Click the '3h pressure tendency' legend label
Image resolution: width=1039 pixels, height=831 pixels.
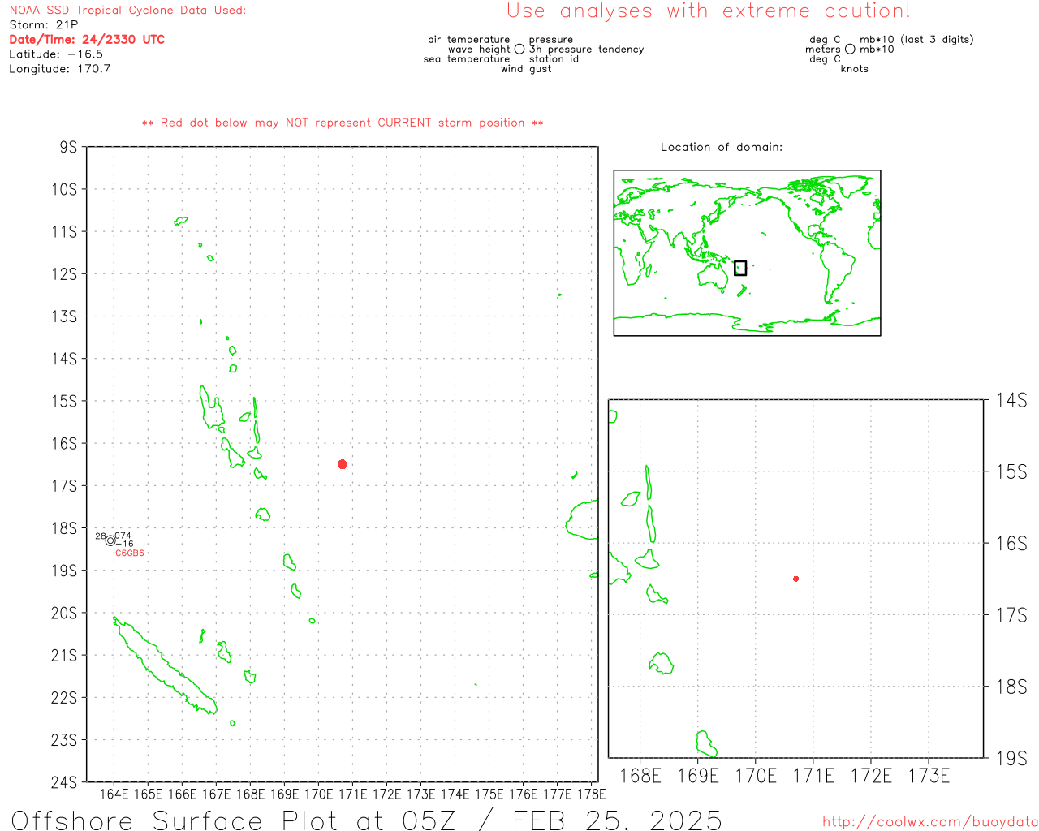586,50
